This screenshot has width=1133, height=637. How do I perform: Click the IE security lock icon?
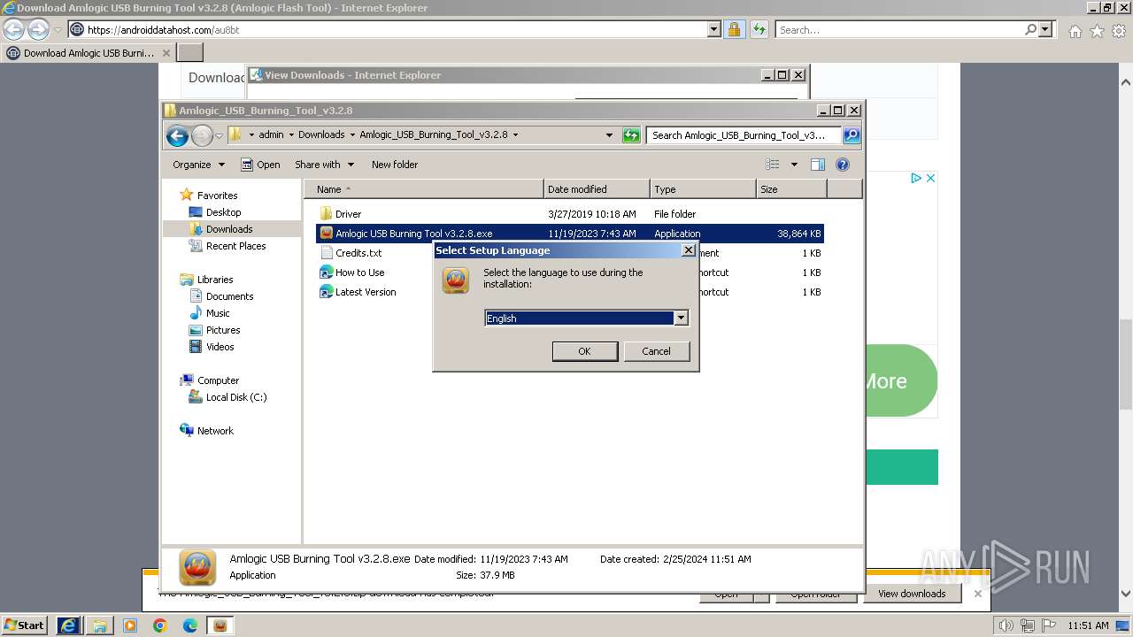pos(734,29)
